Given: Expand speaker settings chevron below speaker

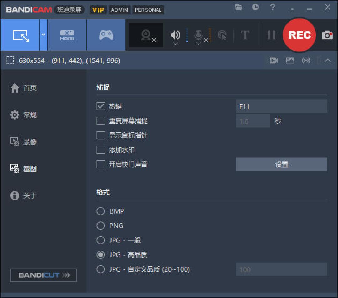Looking at the screenshot, I should [176, 44].
